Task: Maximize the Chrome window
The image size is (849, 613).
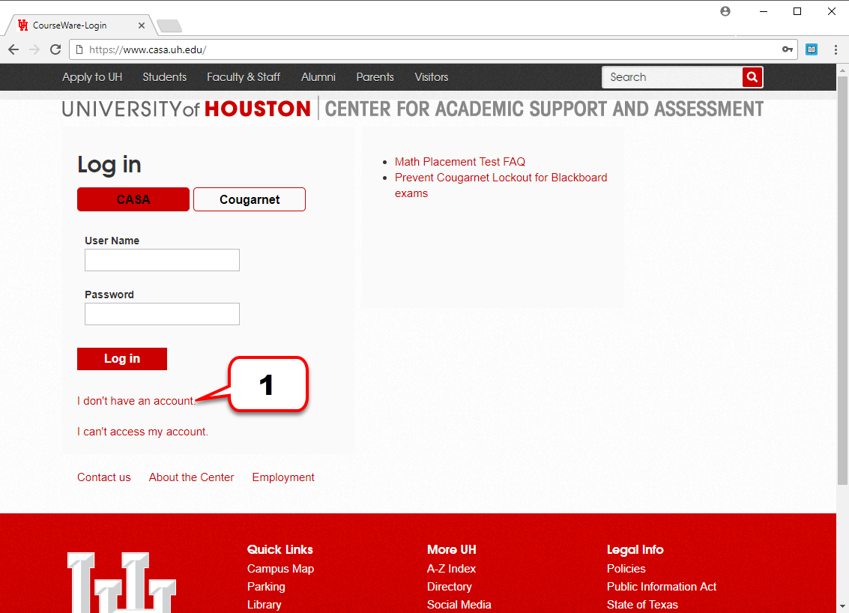Action: click(797, 11)
